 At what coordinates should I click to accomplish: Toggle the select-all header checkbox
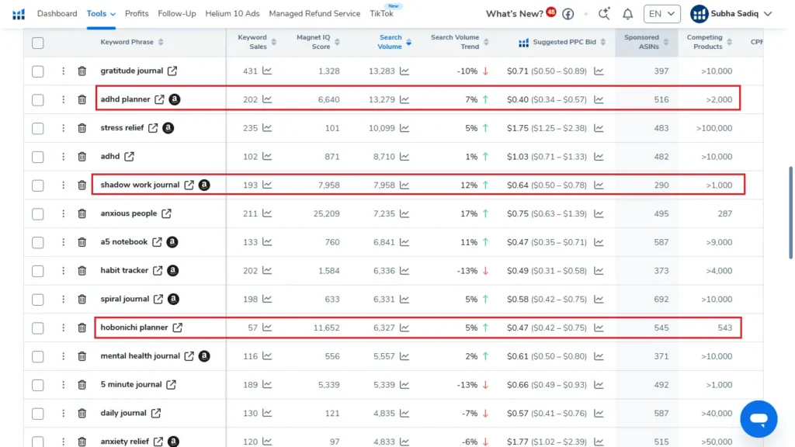pyautogui.click(x=37, y=43)
